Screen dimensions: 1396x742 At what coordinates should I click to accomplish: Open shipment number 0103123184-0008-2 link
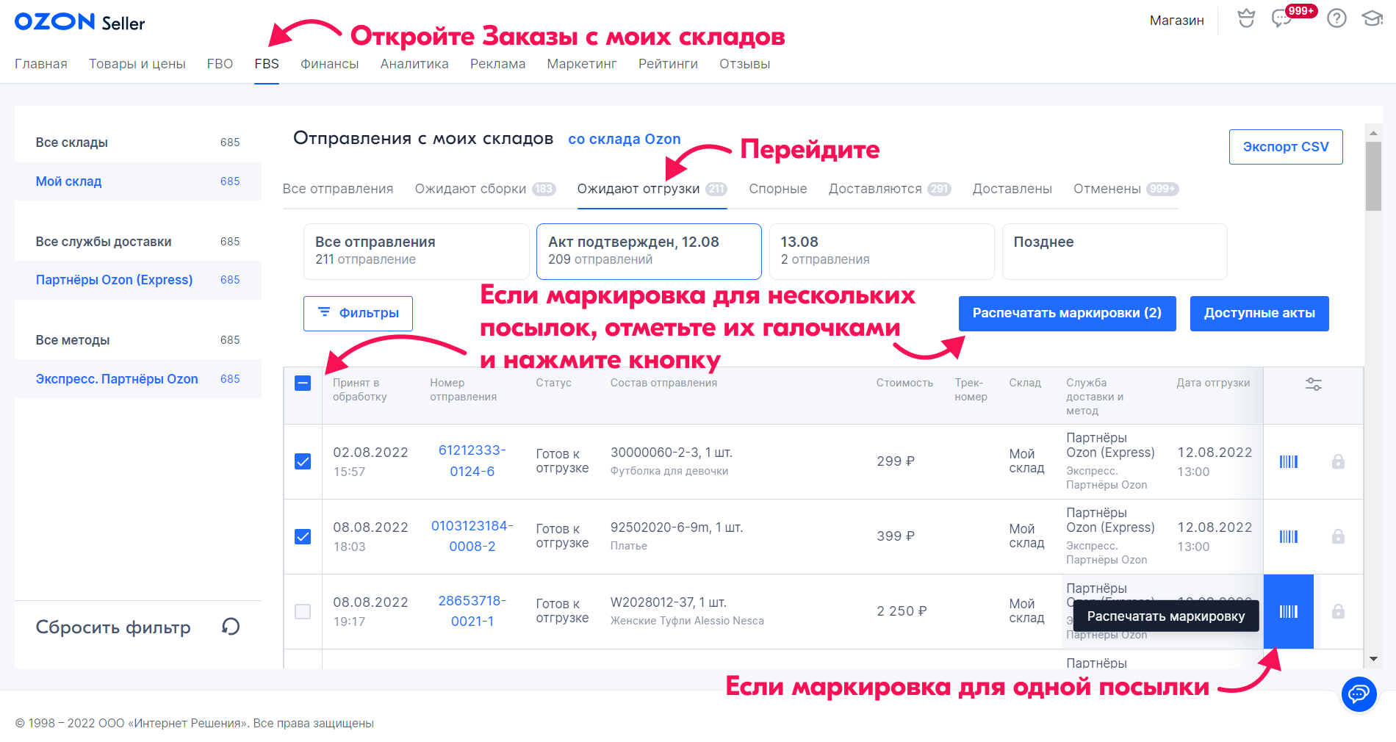(x=472, y=536)
